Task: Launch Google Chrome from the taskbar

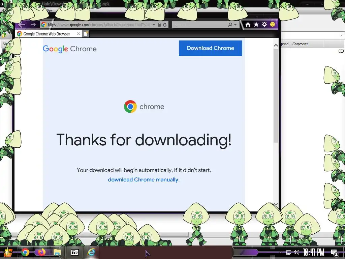Action: (25, 252)
